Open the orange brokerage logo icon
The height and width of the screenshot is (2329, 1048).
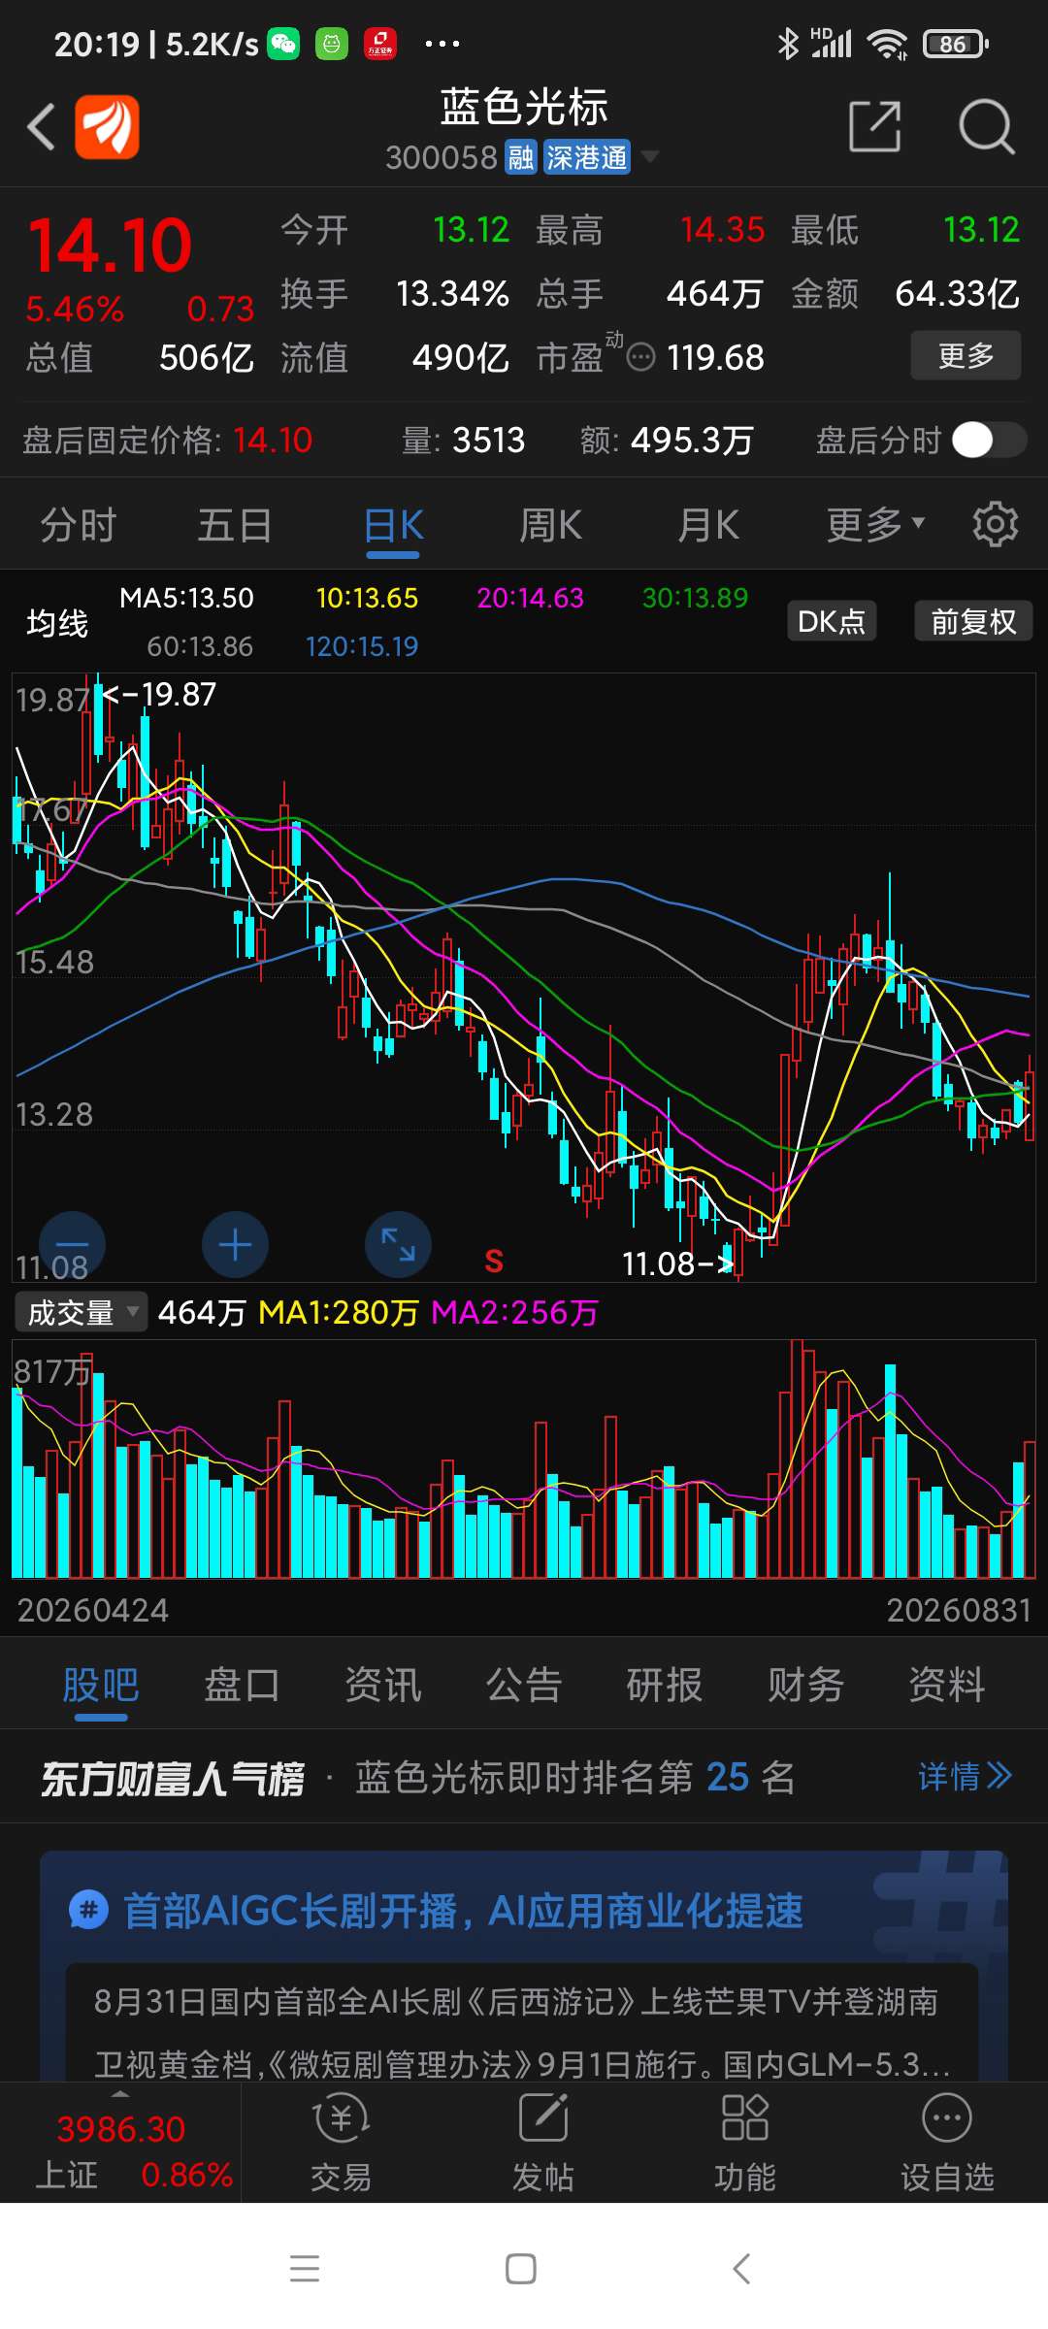108,126
